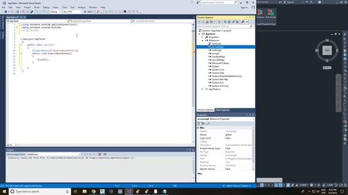Open the Debug menu
Screen dimensions: 348x195
click(46, 7)
